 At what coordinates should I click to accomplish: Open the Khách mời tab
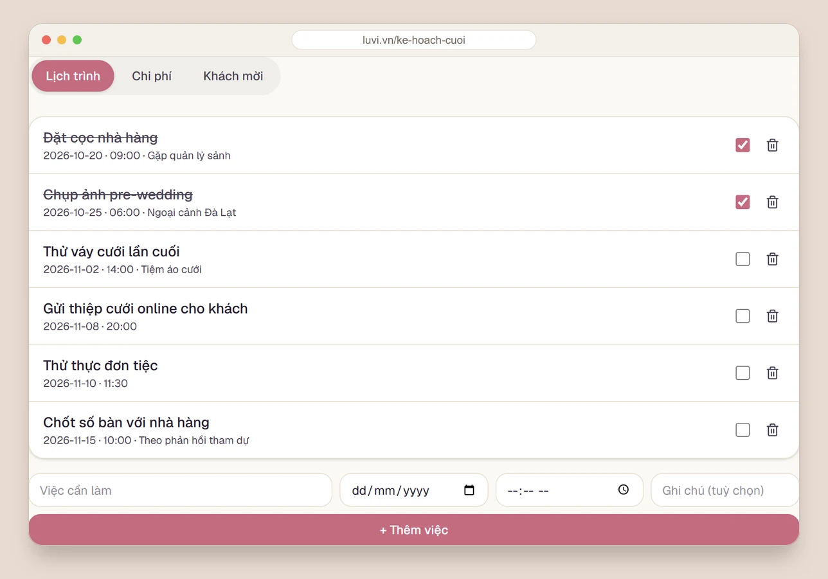coord(233,76)
